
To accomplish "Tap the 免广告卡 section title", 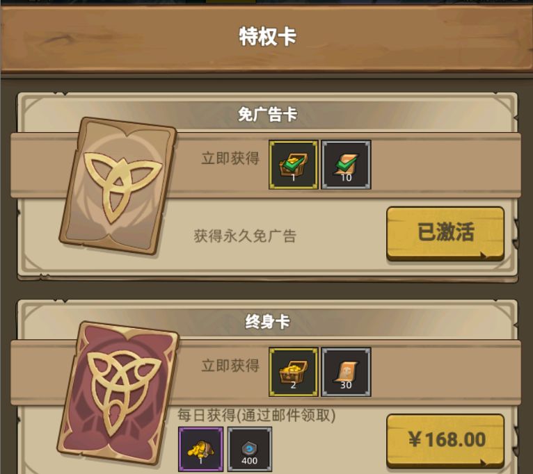I will click(267, 114).
